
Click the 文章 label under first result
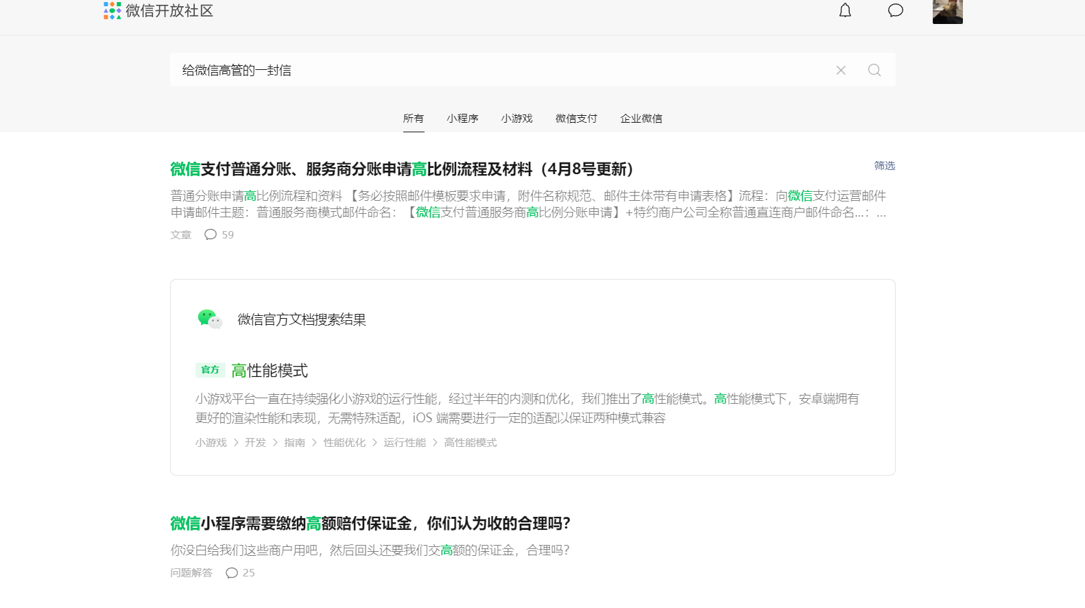181,234
